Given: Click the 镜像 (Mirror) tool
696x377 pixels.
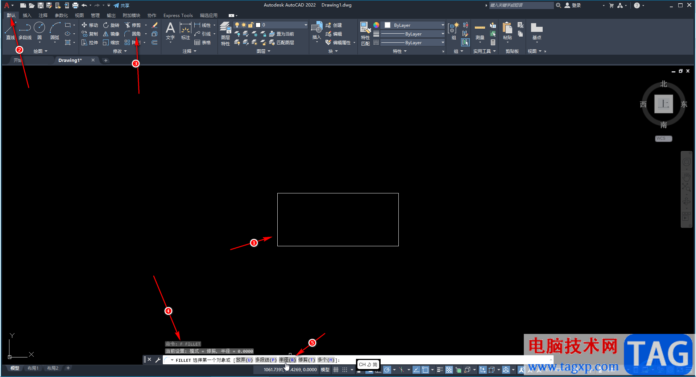Looking at the screenshot, I should click(111, 34).
